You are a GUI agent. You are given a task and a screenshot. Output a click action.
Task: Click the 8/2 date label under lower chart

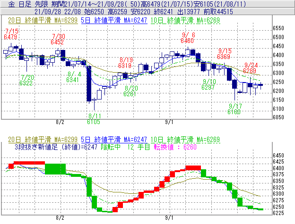pyautogui.click(x=60, y=218)
